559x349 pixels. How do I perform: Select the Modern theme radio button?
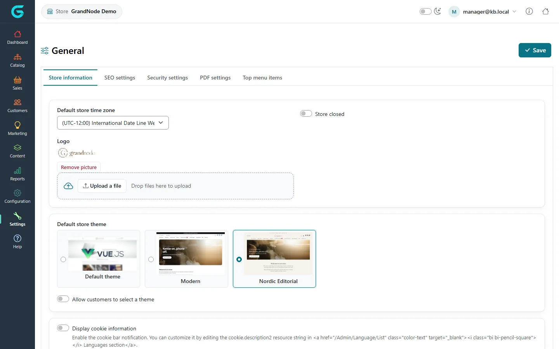(x=151, y=259)
